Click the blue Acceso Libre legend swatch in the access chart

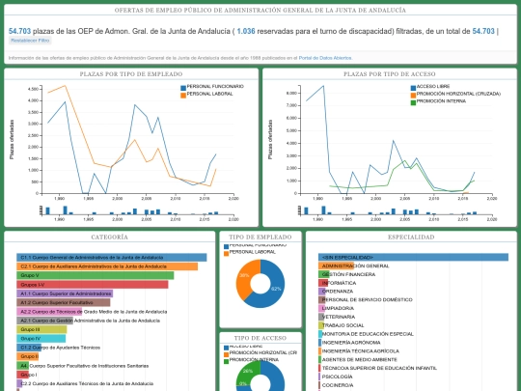click(x=413, y=88)
